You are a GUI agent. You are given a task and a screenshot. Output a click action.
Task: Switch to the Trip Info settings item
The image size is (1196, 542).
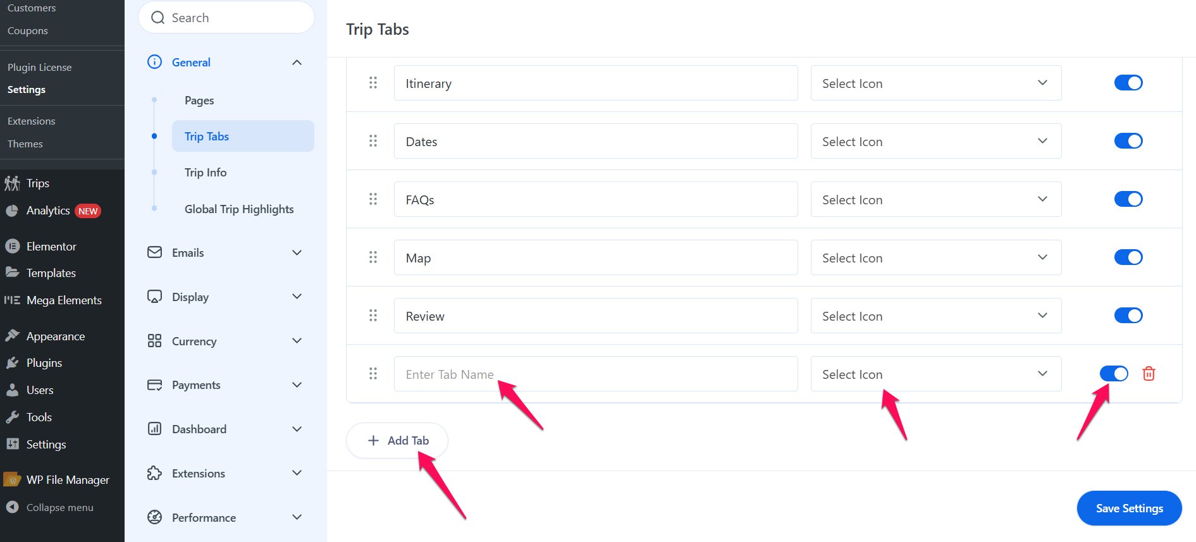pyautogui.click(x=205, y=172)
